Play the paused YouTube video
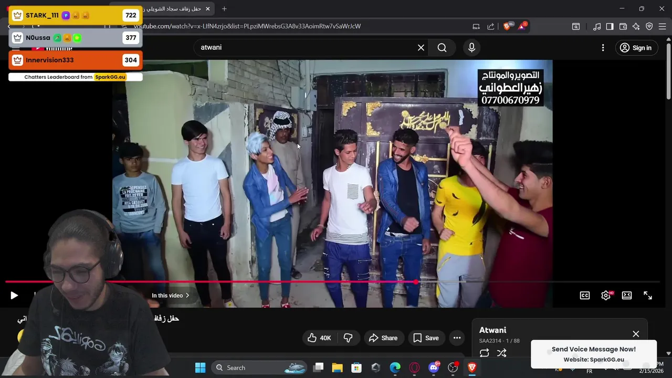672x378 pixels. tap(14, 296)
